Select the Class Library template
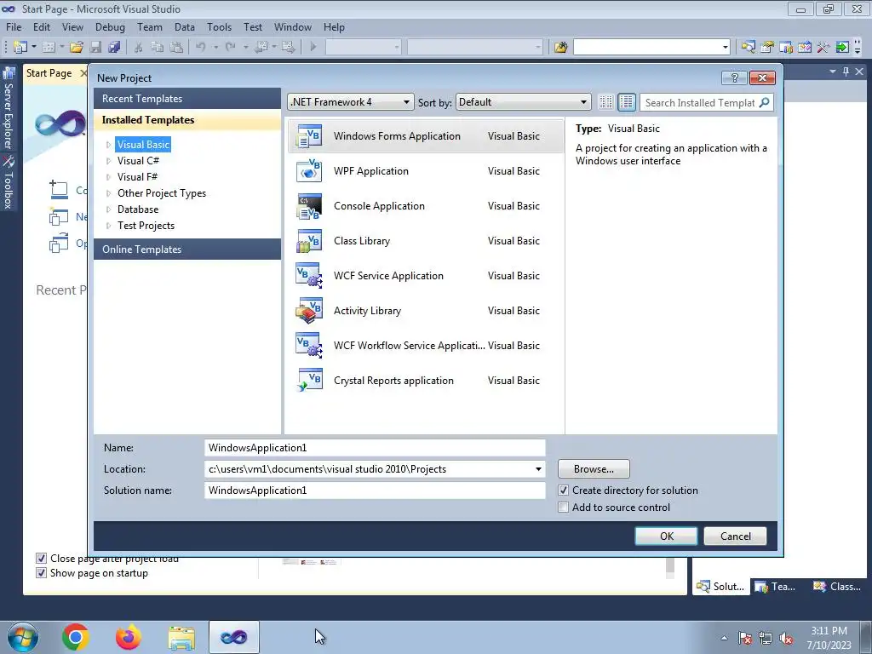The height and width of the screenshot is (654, 872). [x=426, y=241]
